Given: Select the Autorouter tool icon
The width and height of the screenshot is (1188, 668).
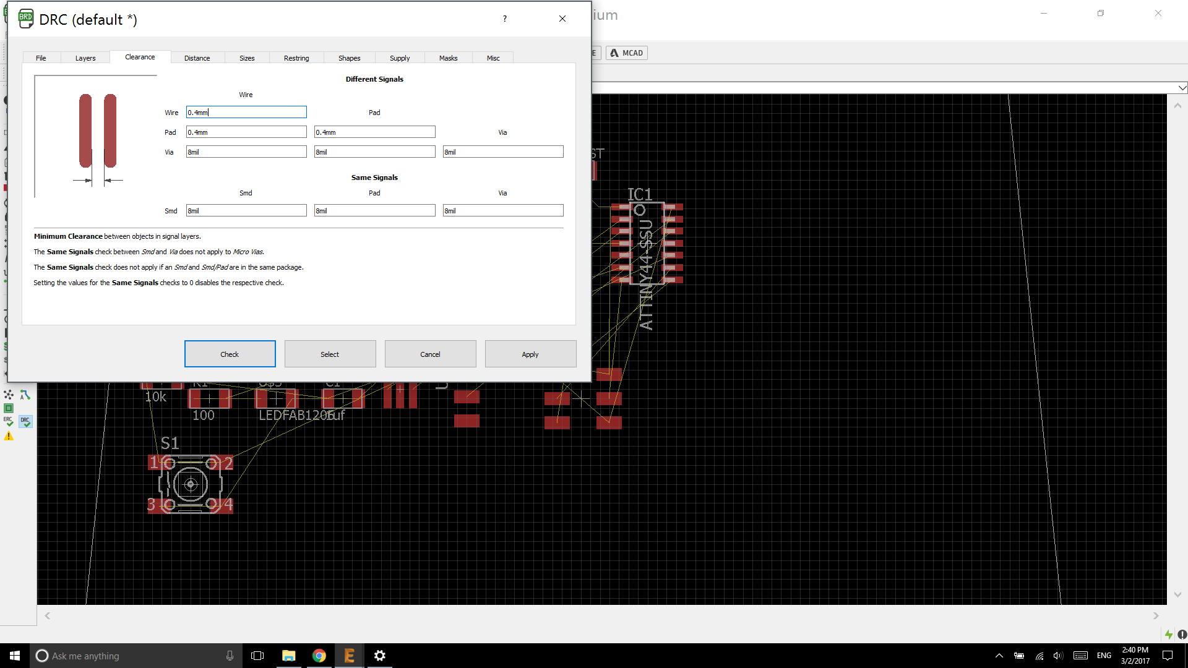Looking at the screenshot, I should point(25,395).
